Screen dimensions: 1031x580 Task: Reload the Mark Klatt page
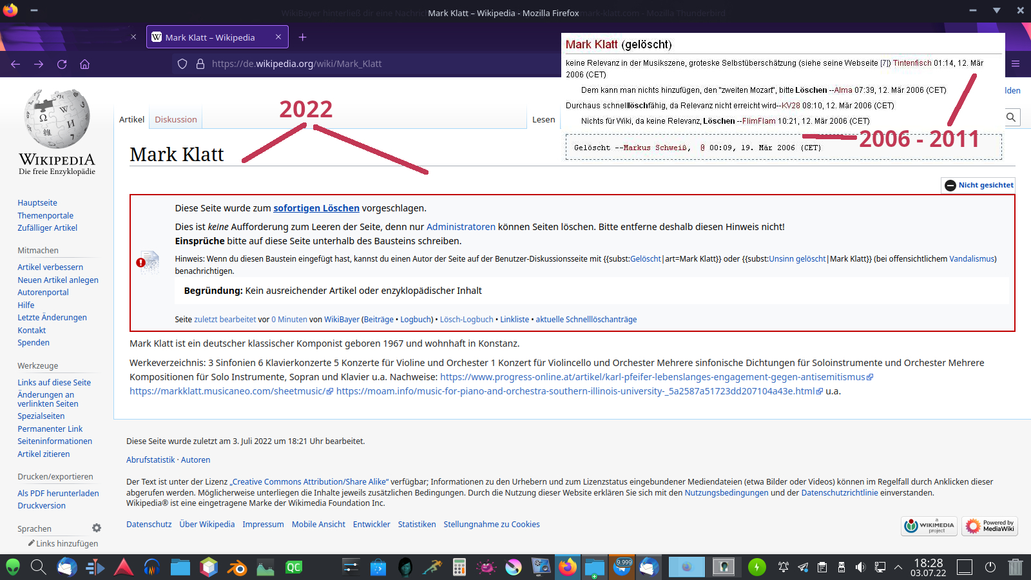[62, 64]
